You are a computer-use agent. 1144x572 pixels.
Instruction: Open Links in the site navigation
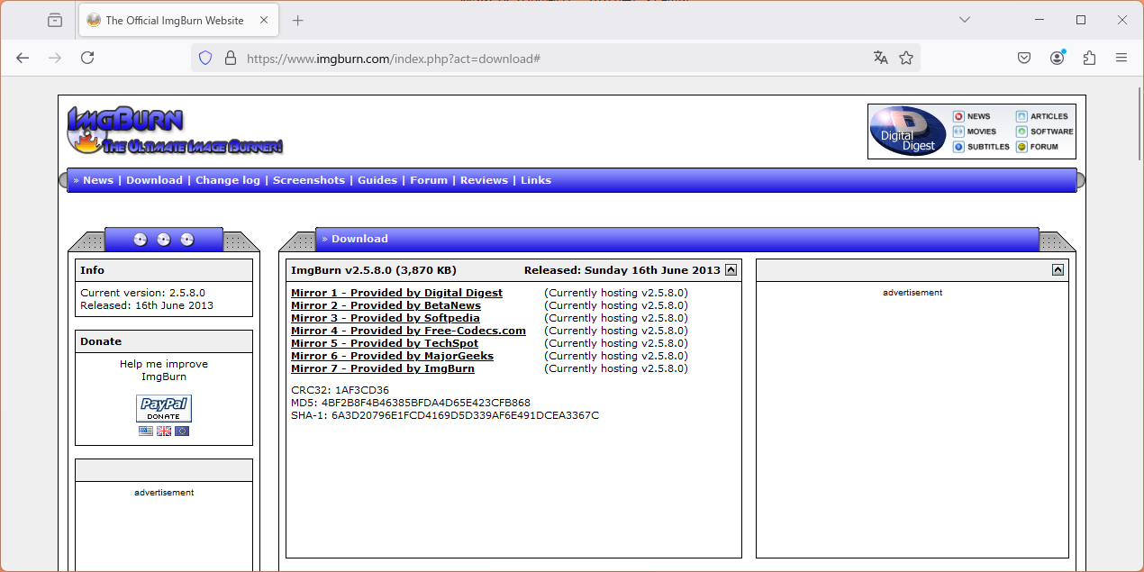point(536,180)
